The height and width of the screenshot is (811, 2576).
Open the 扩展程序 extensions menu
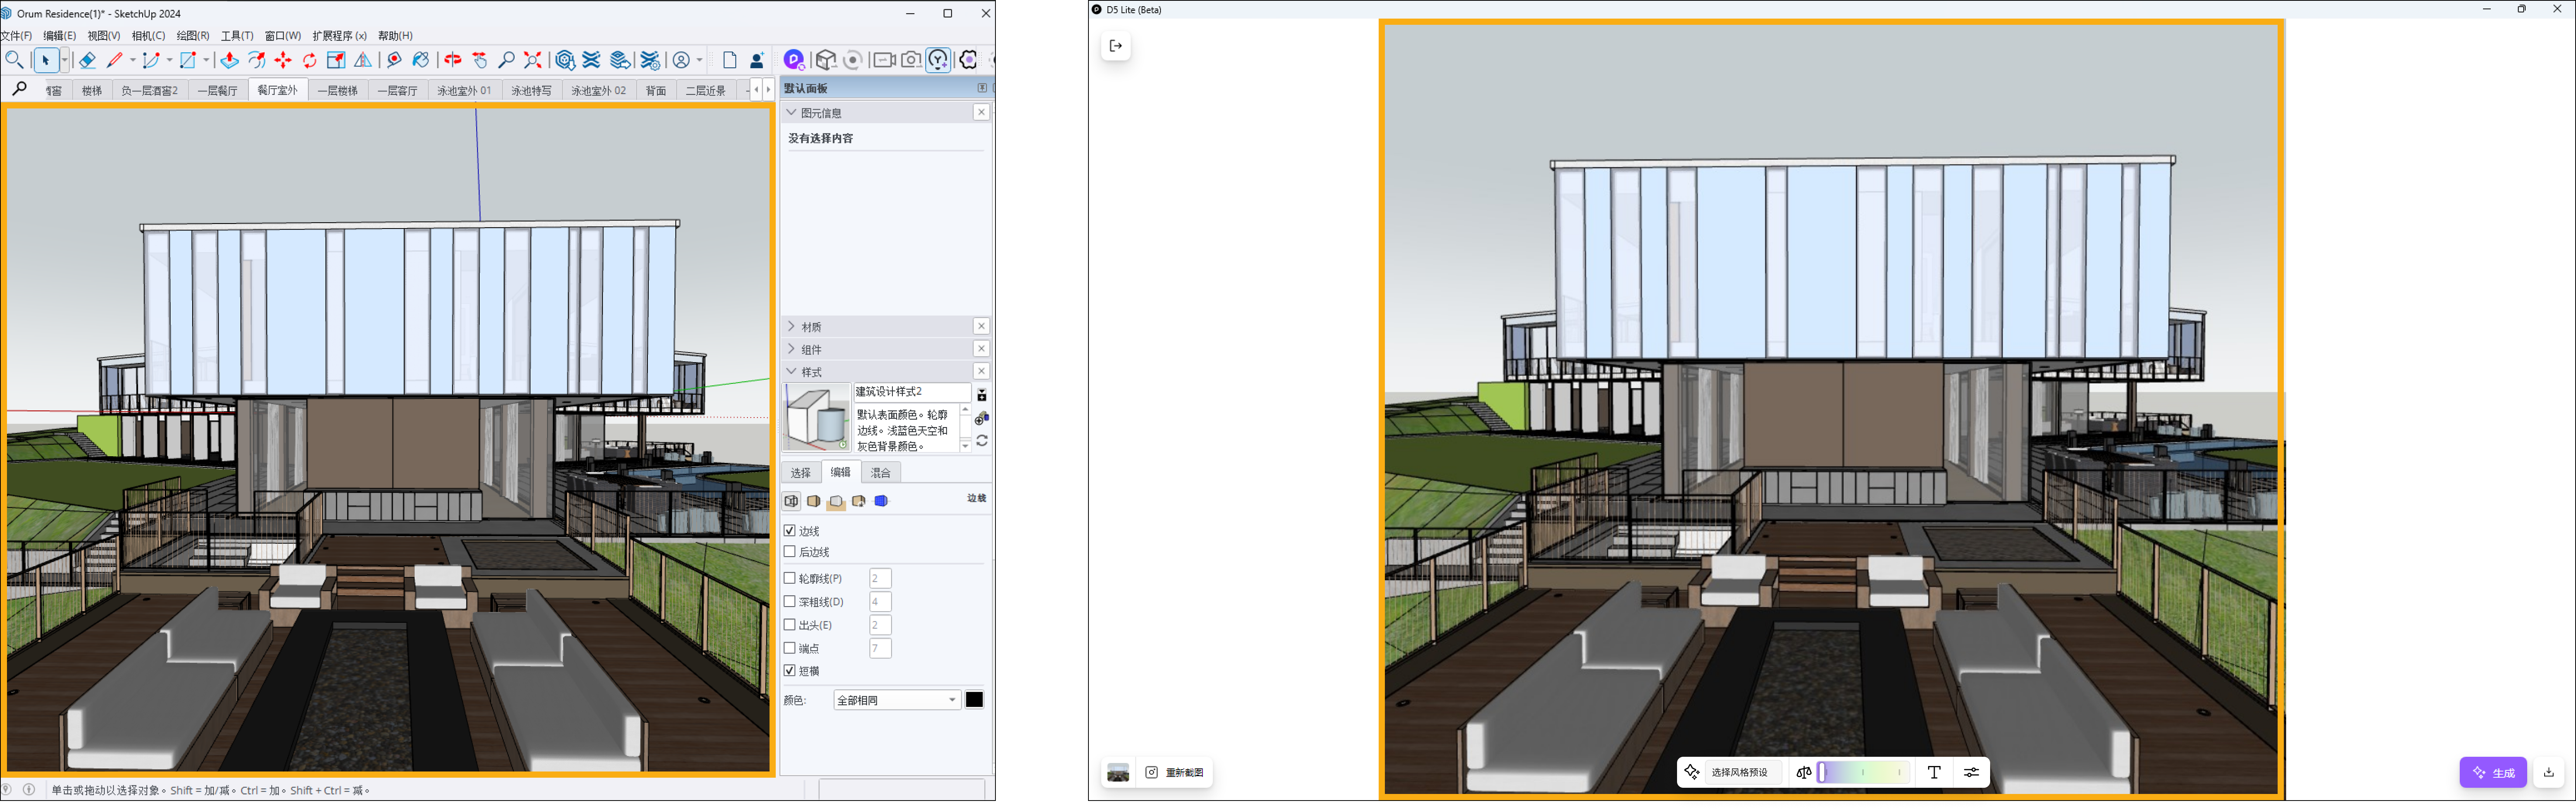pyautogui.click(x=339, y=36)
